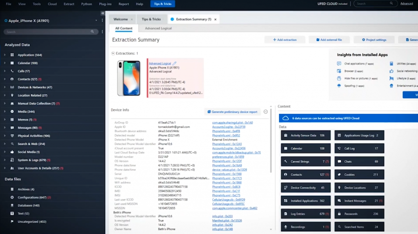Screen dimensions: 418x234
Task: Click the Add extraction button
Action: pos(285,40)
